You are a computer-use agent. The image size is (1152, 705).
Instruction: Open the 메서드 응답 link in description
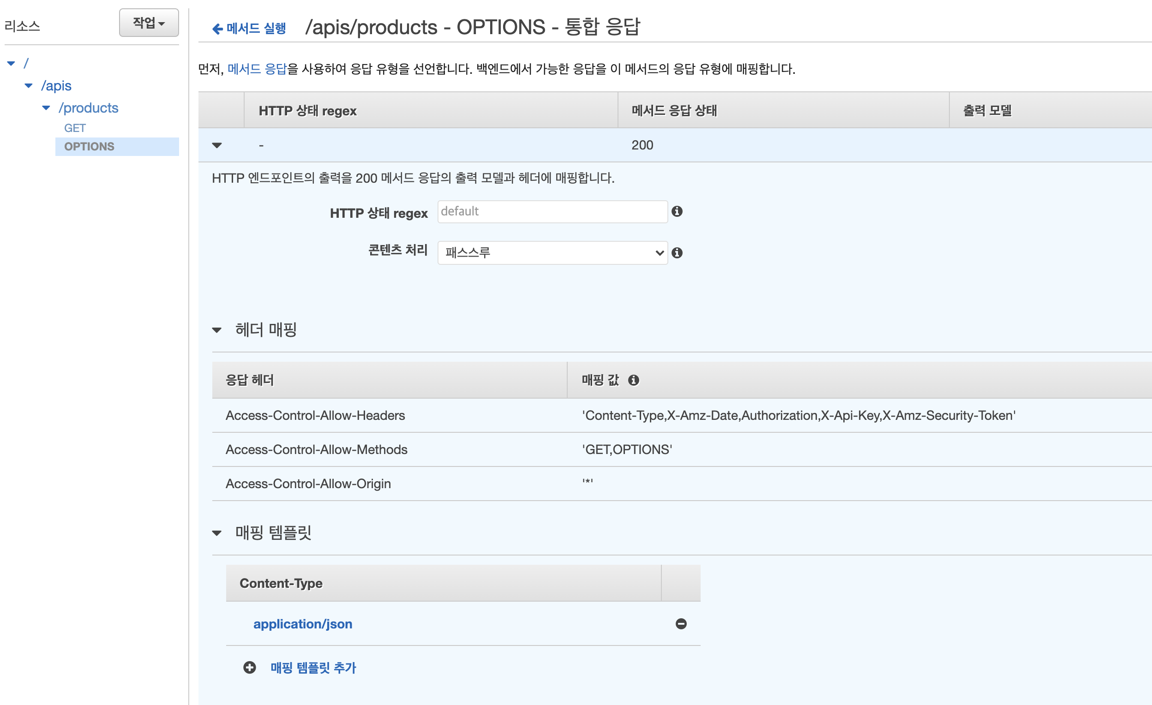pos(257,69)
